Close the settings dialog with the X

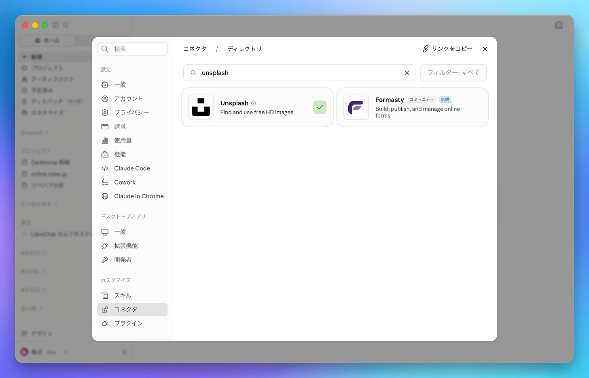click(485, 49)
